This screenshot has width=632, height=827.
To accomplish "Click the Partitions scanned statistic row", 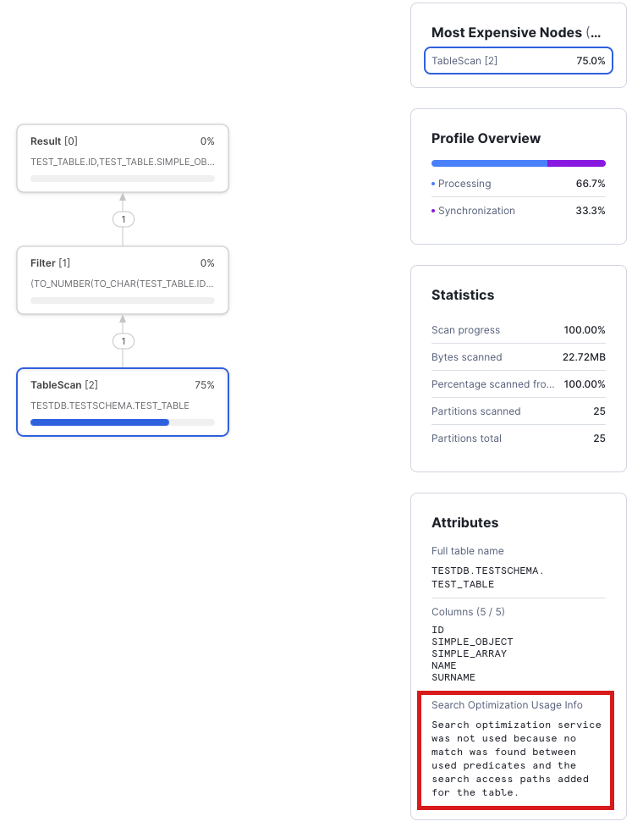I will 518,411.
